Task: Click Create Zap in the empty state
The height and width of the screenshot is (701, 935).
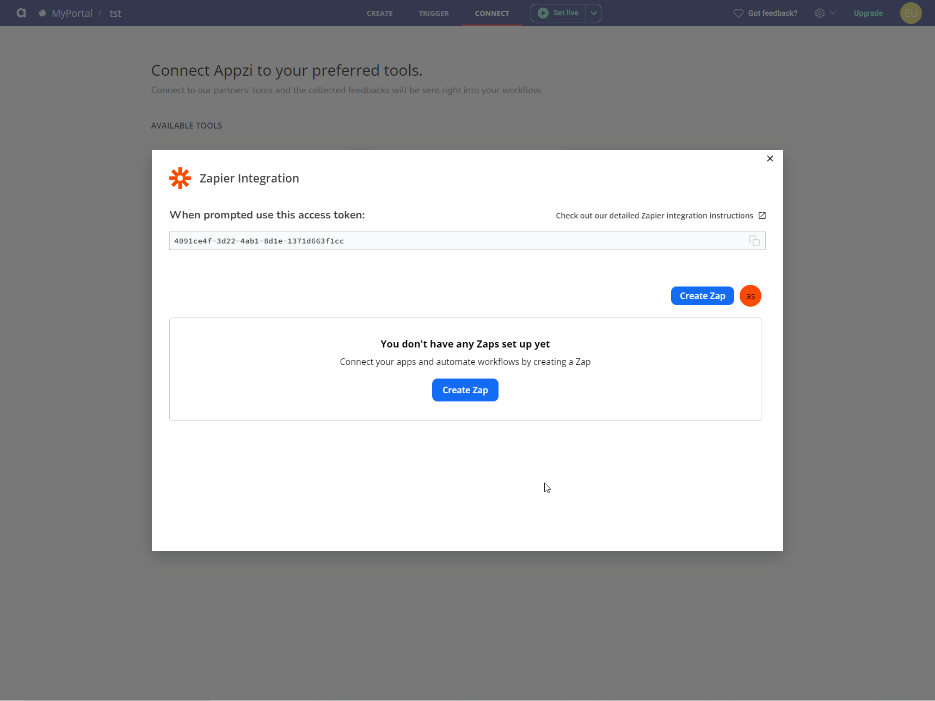Action: tap(465, 390)
